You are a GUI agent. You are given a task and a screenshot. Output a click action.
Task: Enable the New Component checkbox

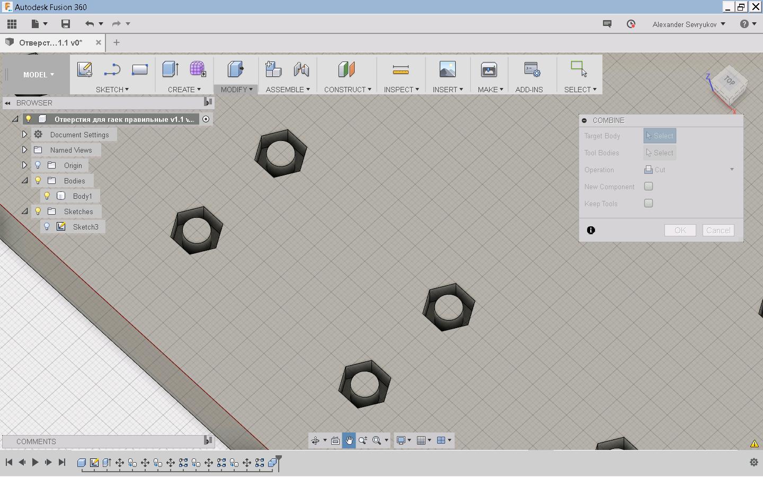click(649, 187)
